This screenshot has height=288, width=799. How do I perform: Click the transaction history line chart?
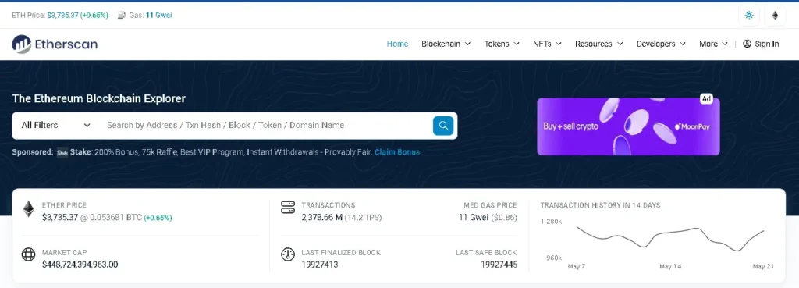[670, 238]
